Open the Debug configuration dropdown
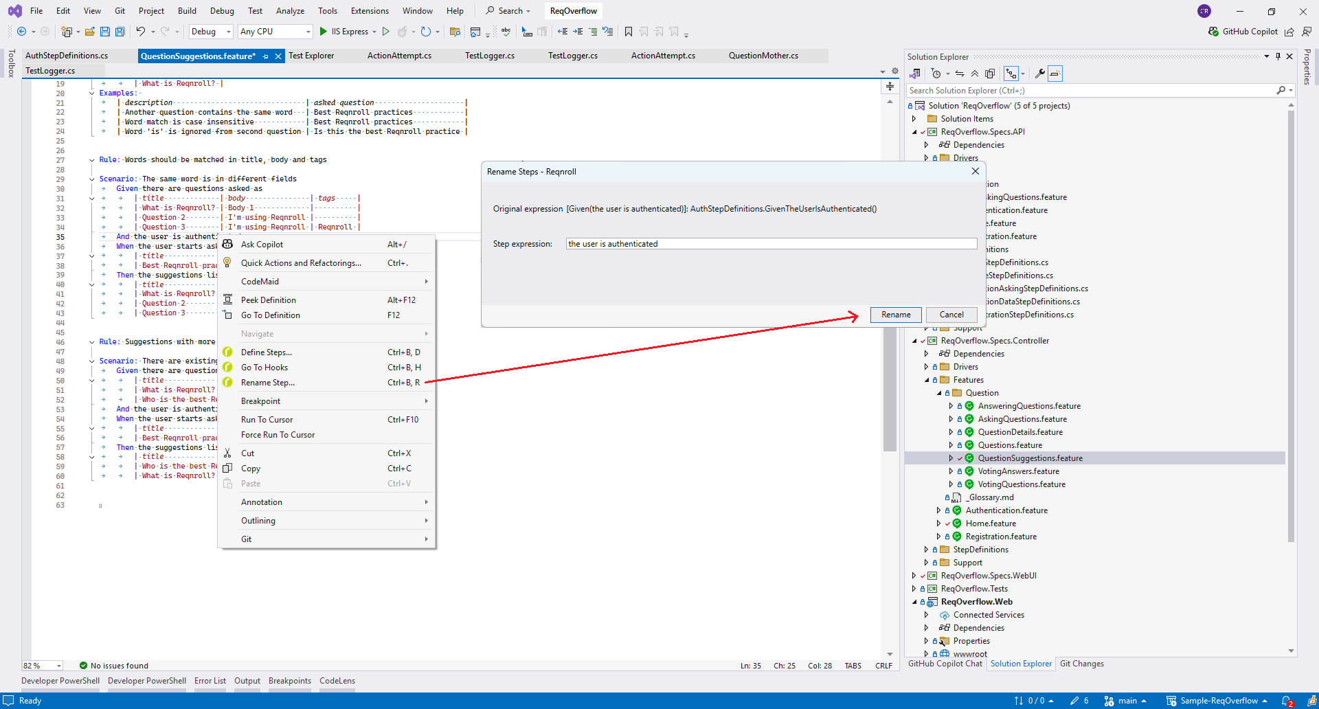The image size is (1319, 709). tap(211, 32)
